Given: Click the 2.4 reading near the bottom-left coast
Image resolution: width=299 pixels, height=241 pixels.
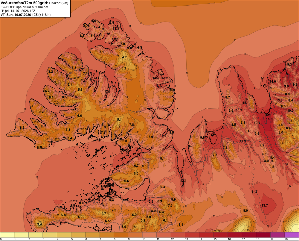Looking at the screenshot, I should [x=39, y=224].
